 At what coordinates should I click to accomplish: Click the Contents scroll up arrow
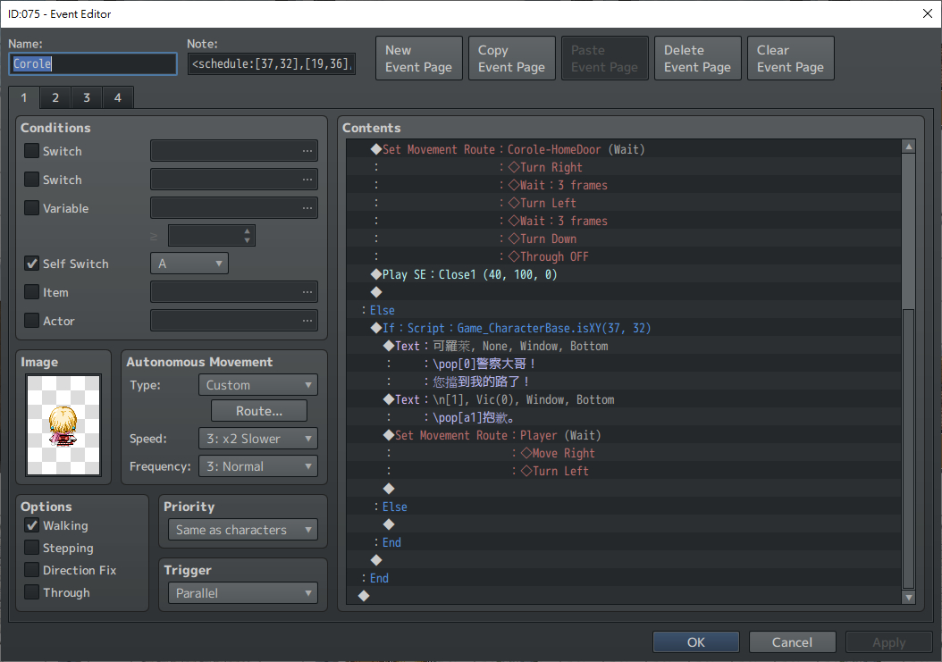click(x=908, y=147)
